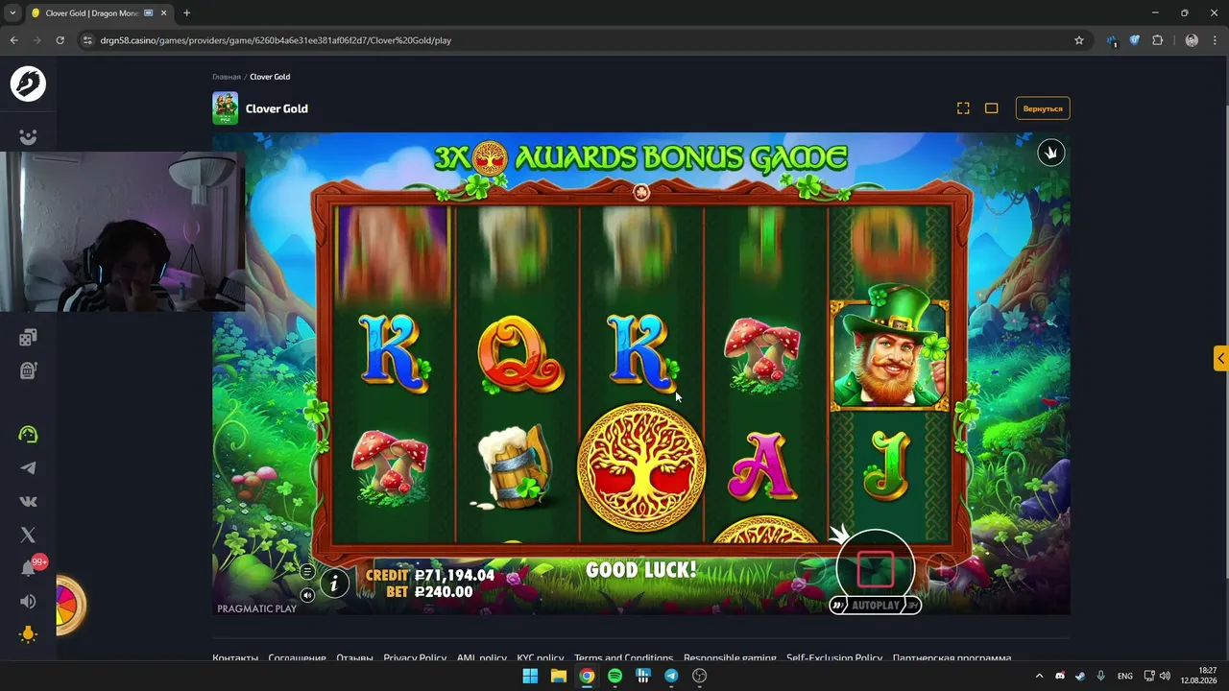The width and height of the screenshot is (1229, 691).
Task: Click the address bar URL
Action: [276, 40]
